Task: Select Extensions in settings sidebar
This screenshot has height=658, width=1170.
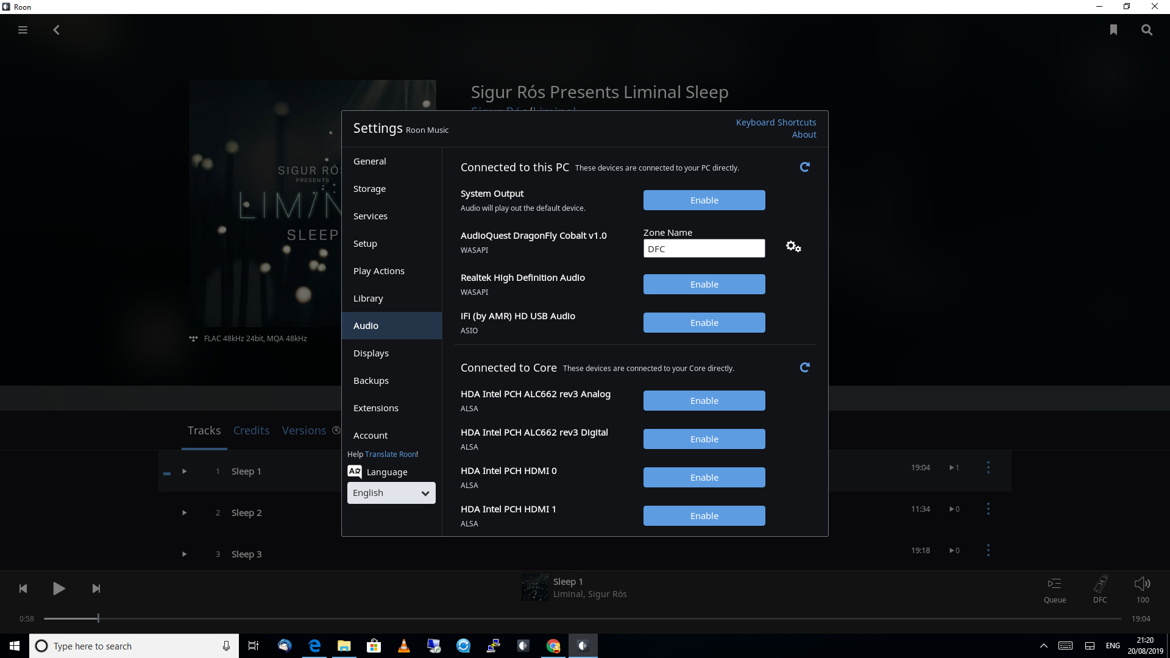Action: pos(391,408)
